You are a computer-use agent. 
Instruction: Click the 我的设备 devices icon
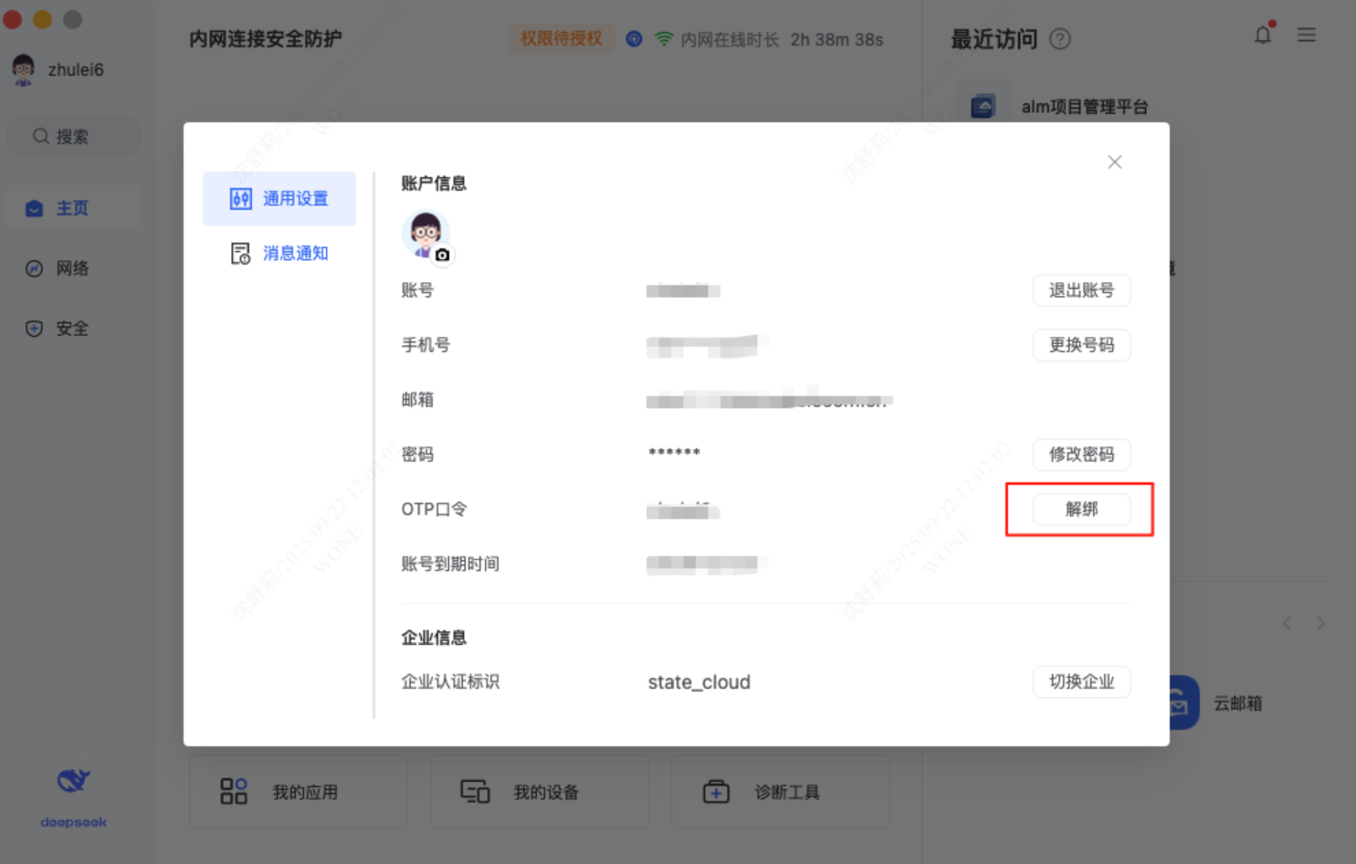[475, 791]
